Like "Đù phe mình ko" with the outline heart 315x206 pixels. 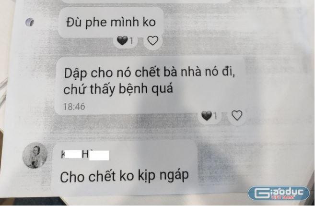click(153, 41)
